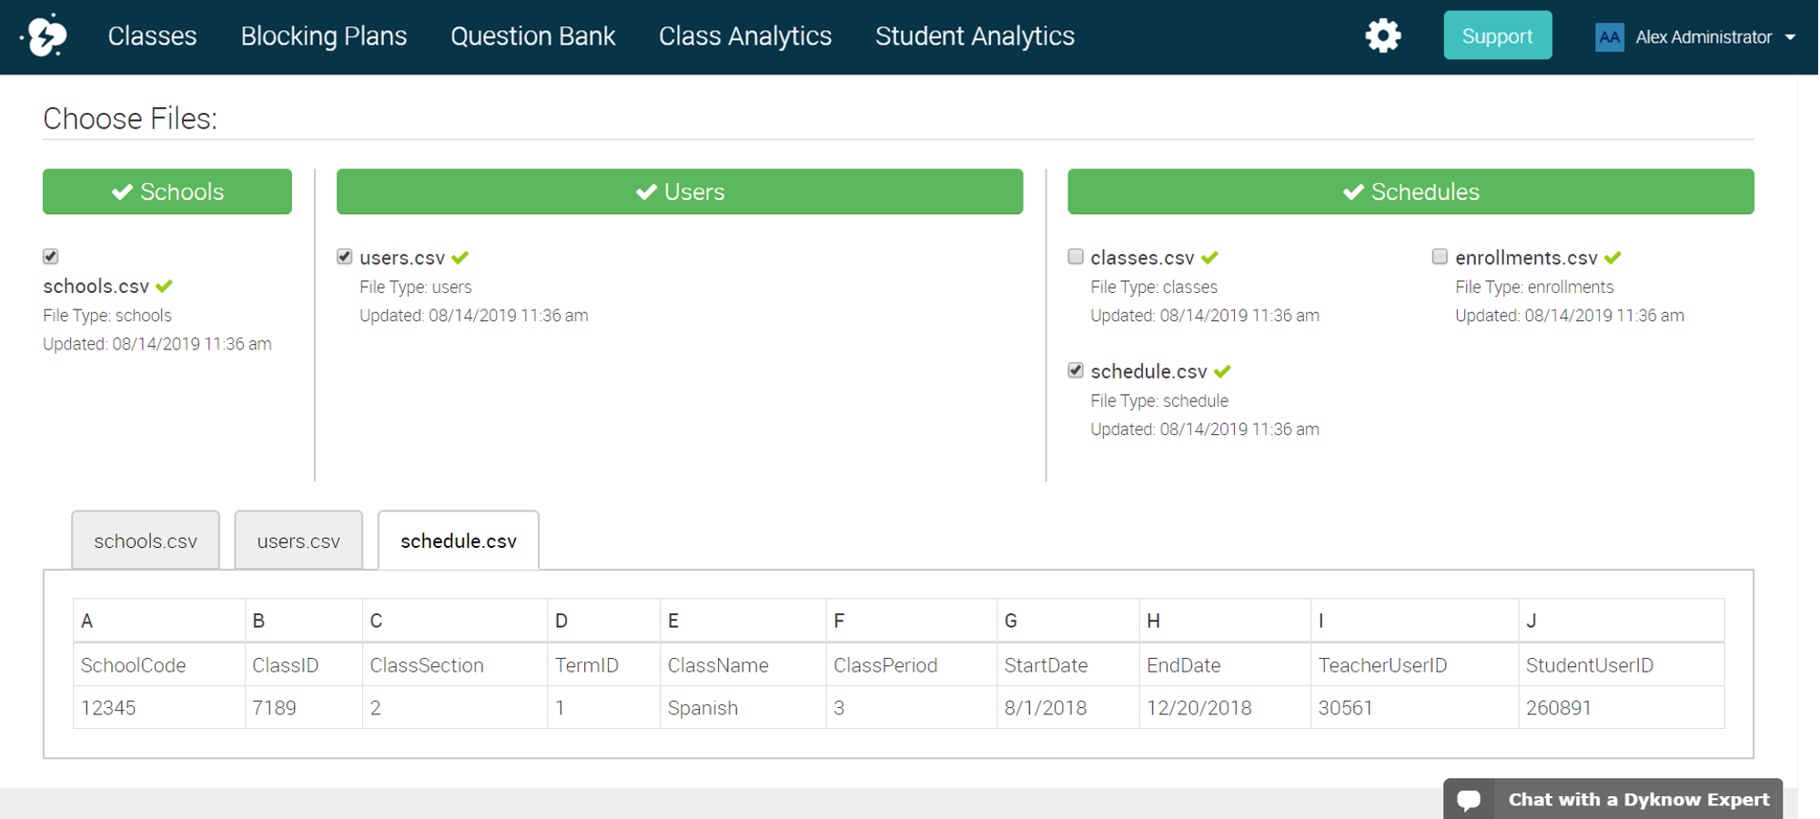Image resolution: width=1820 pixels, height=819 pixels.
Task: Click the AA user avatar icon
Action: pos(1609,37)
